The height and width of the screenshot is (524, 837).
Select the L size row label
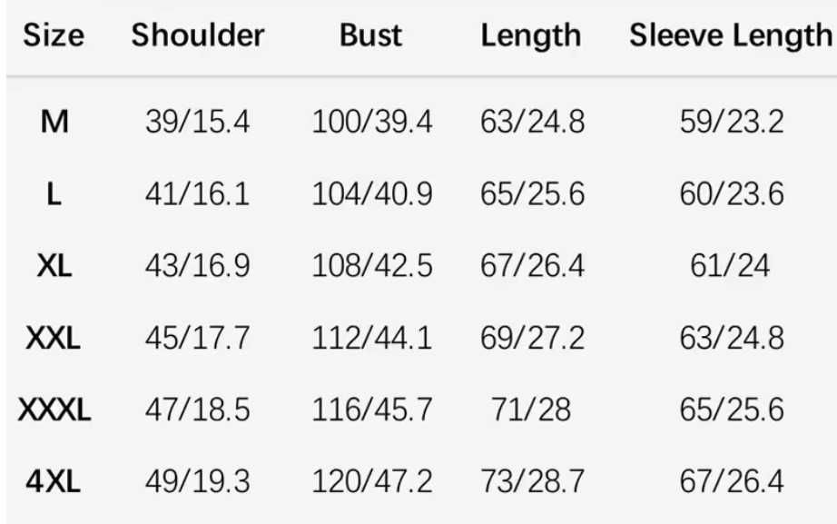54,193
